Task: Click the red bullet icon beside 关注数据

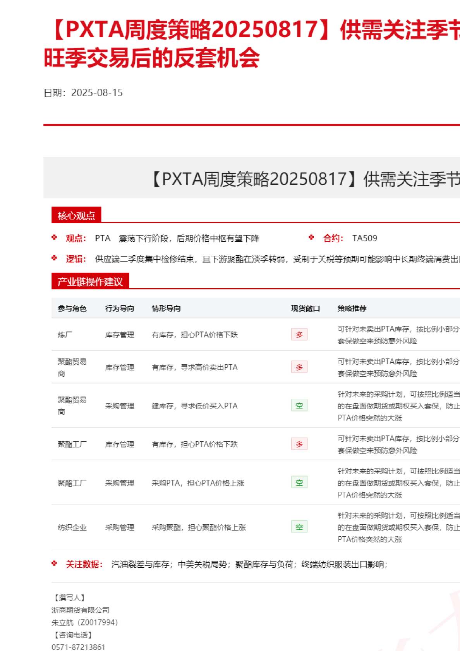Action: pos(54,563)
